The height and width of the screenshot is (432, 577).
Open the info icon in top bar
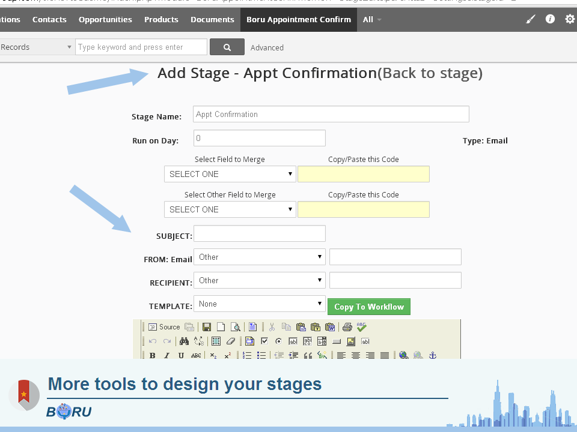tap(550, 19)
